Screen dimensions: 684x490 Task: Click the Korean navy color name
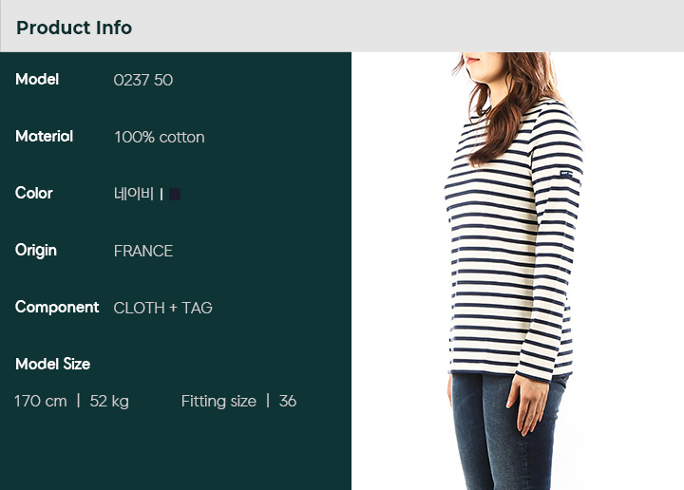point(134,194)
